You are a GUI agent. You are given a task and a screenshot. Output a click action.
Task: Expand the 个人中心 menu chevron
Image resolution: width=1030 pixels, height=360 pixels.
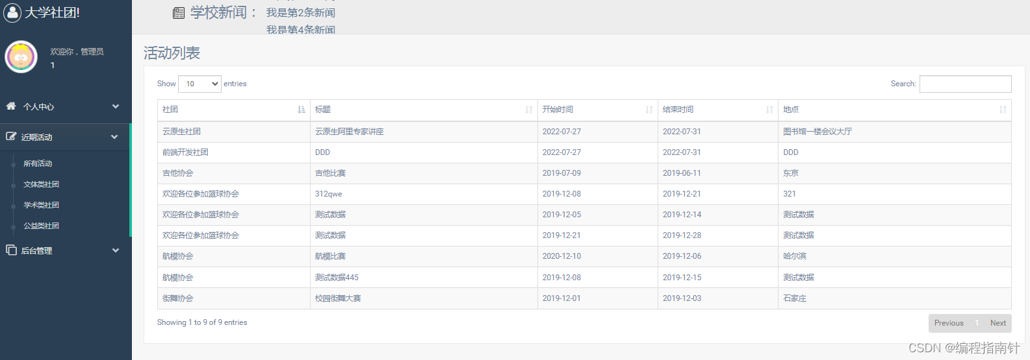(116, 106)
